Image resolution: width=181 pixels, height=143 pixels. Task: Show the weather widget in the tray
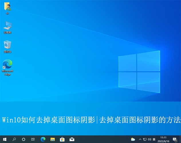point(133,139)
